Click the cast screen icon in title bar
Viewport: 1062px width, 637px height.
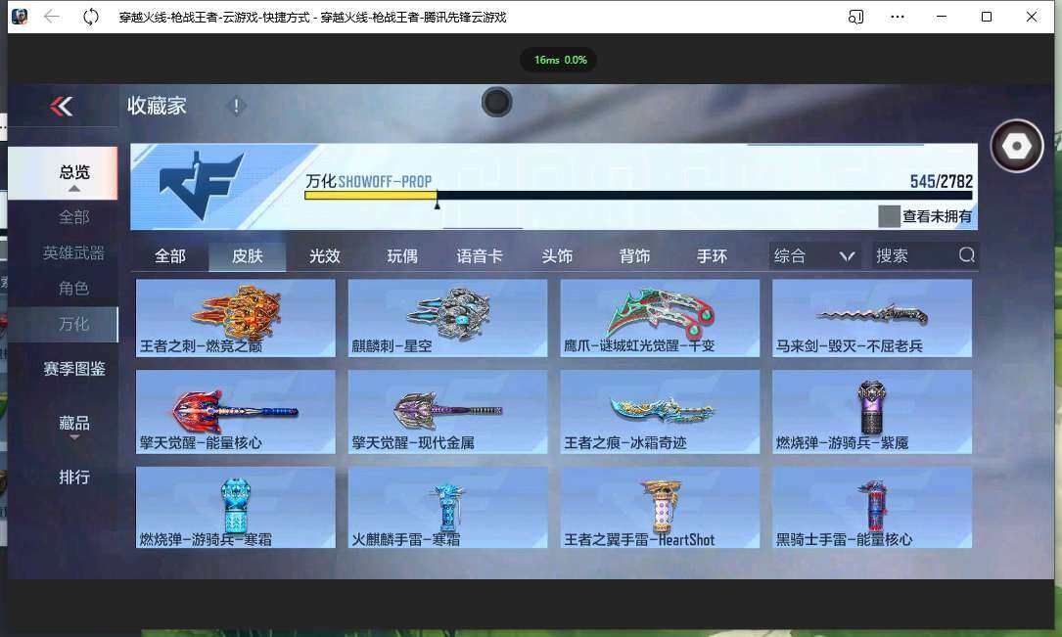[856, 17]
